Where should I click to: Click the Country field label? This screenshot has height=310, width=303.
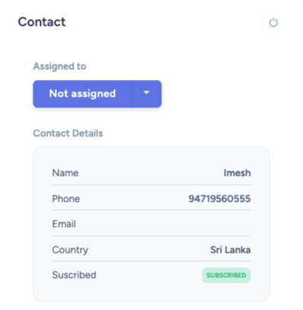(x=70, y=250)
